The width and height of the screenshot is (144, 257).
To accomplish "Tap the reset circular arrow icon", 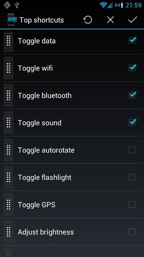I will click(x=88, y=20).
